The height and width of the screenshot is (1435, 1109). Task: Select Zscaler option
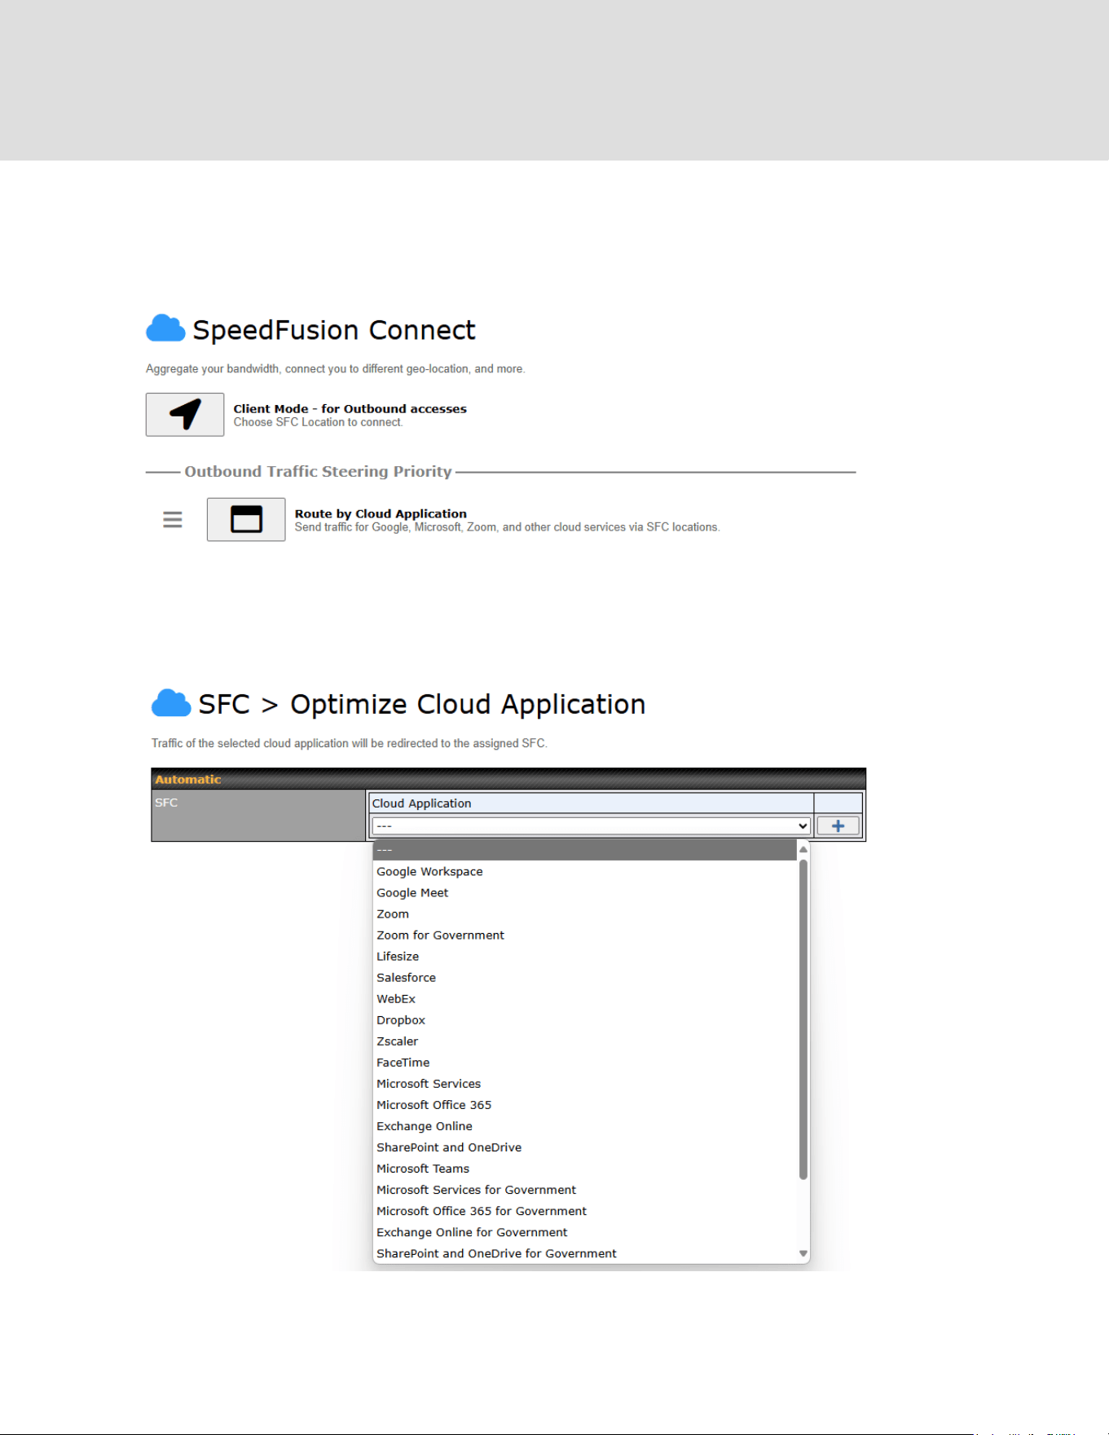click(x=584, y=1041)
